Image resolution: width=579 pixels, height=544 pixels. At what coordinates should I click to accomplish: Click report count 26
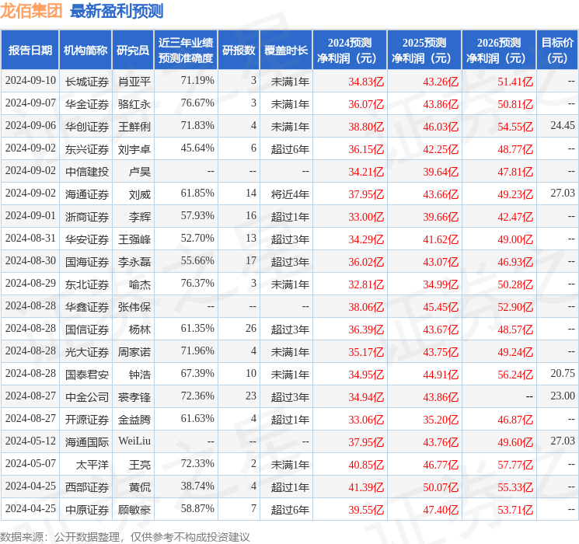(x=251, y=328)
